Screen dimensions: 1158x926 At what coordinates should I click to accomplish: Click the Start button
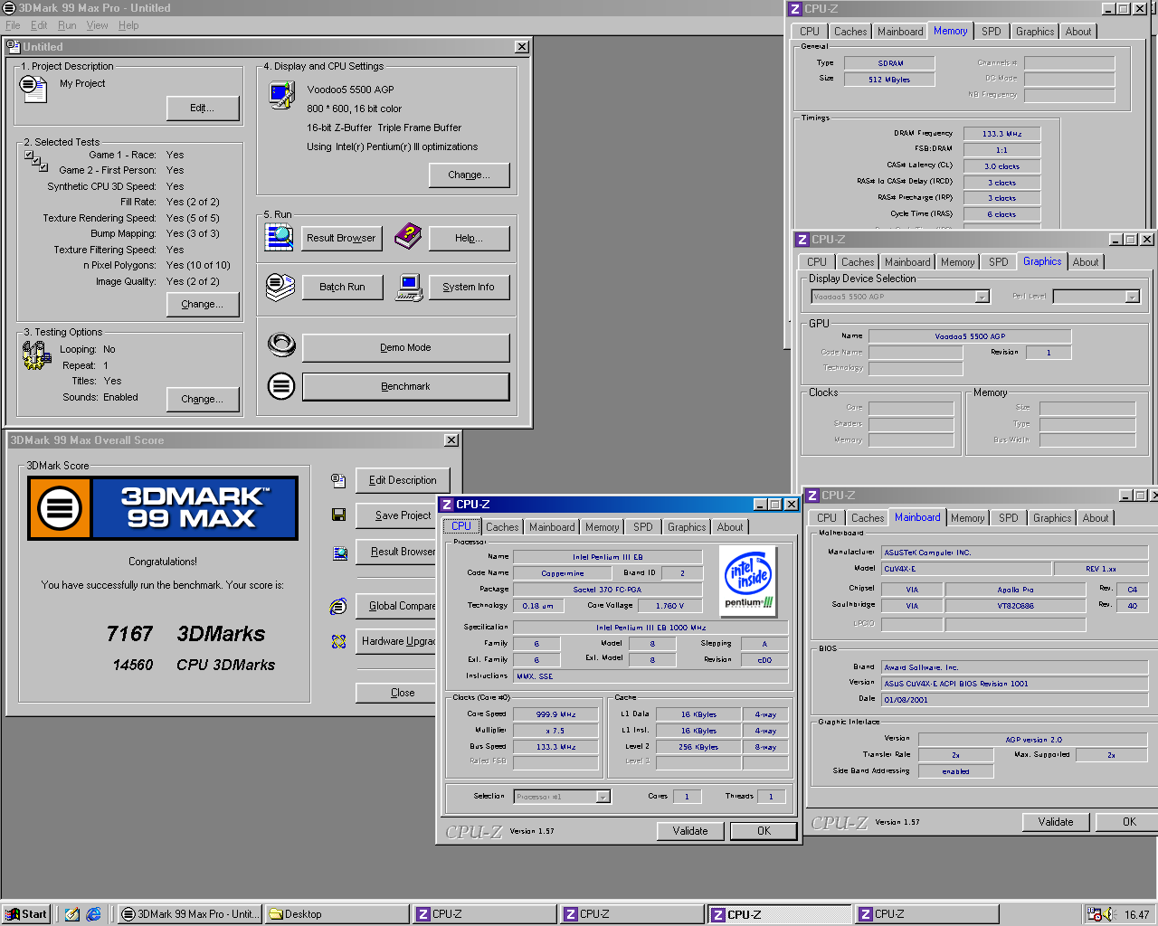point(26,914)
